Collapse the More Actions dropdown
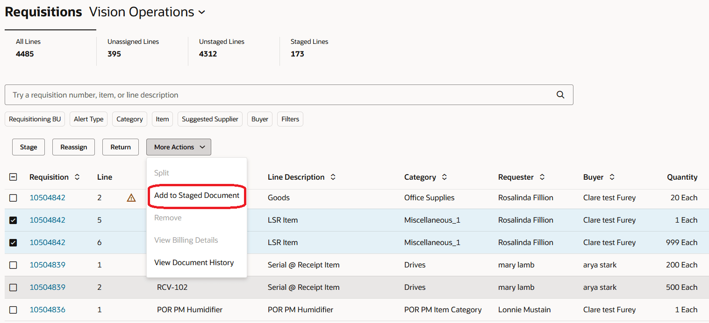The height and width of the screenshot is (323, 709). pos(179,147)
